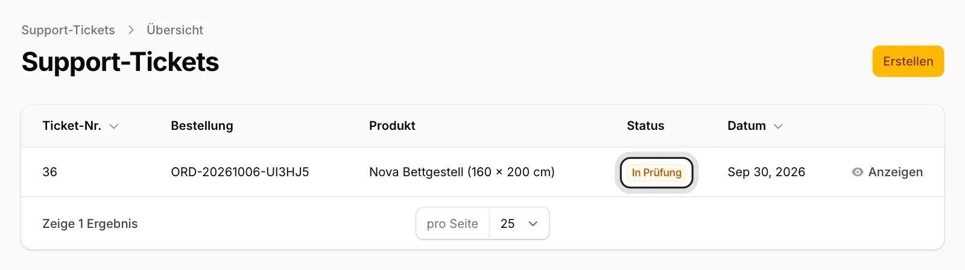Open the per-page dropdown arrow
The width and height of the screenshot is (965, 270).
(533, 224)
